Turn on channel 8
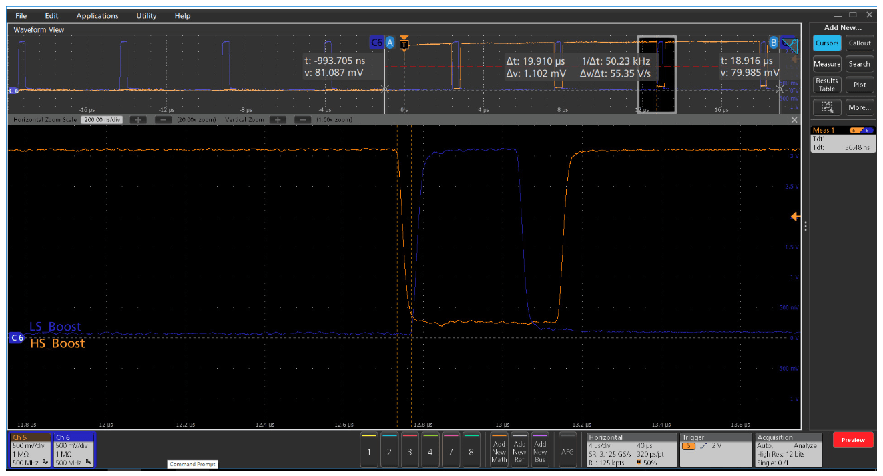The height and width of the screenshot is (476, 883). (x=471, y=451)
